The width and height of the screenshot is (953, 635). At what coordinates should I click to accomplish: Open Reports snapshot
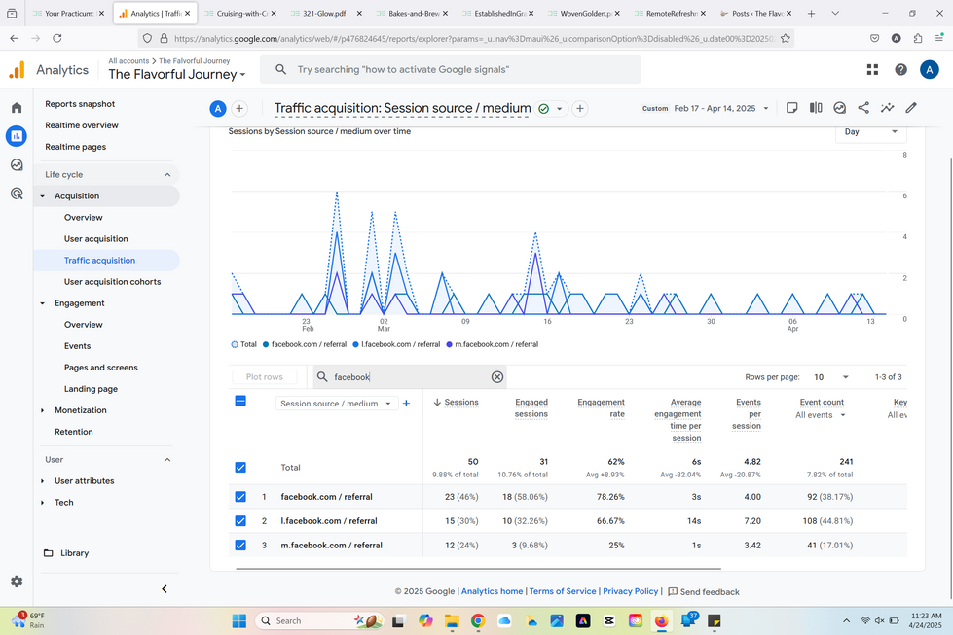pyautogui.click(x=80, y=104)
